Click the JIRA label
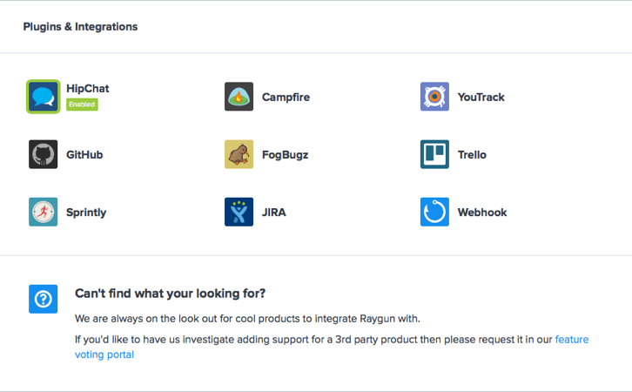 (274, 213)
